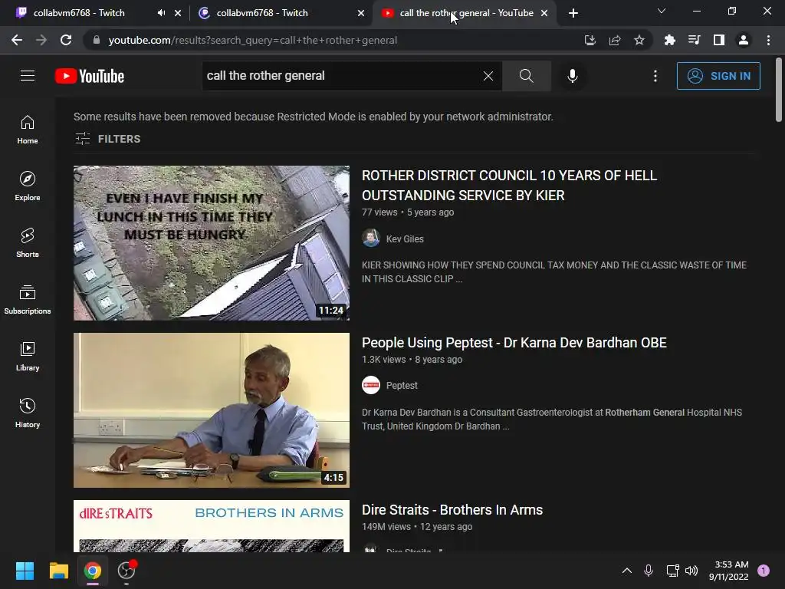
Task: Open Kev Giles channel link
Action: [405, 239]
